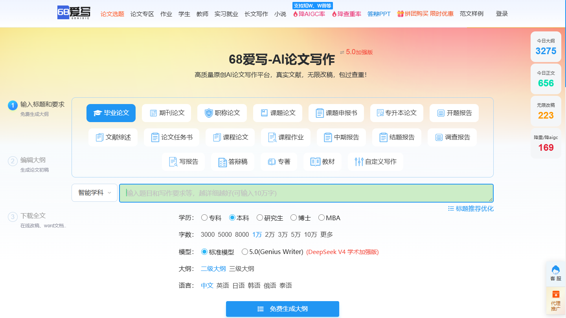Select the 本科 education radio button
Screen dimensions: 566x318
pos(232,218)
